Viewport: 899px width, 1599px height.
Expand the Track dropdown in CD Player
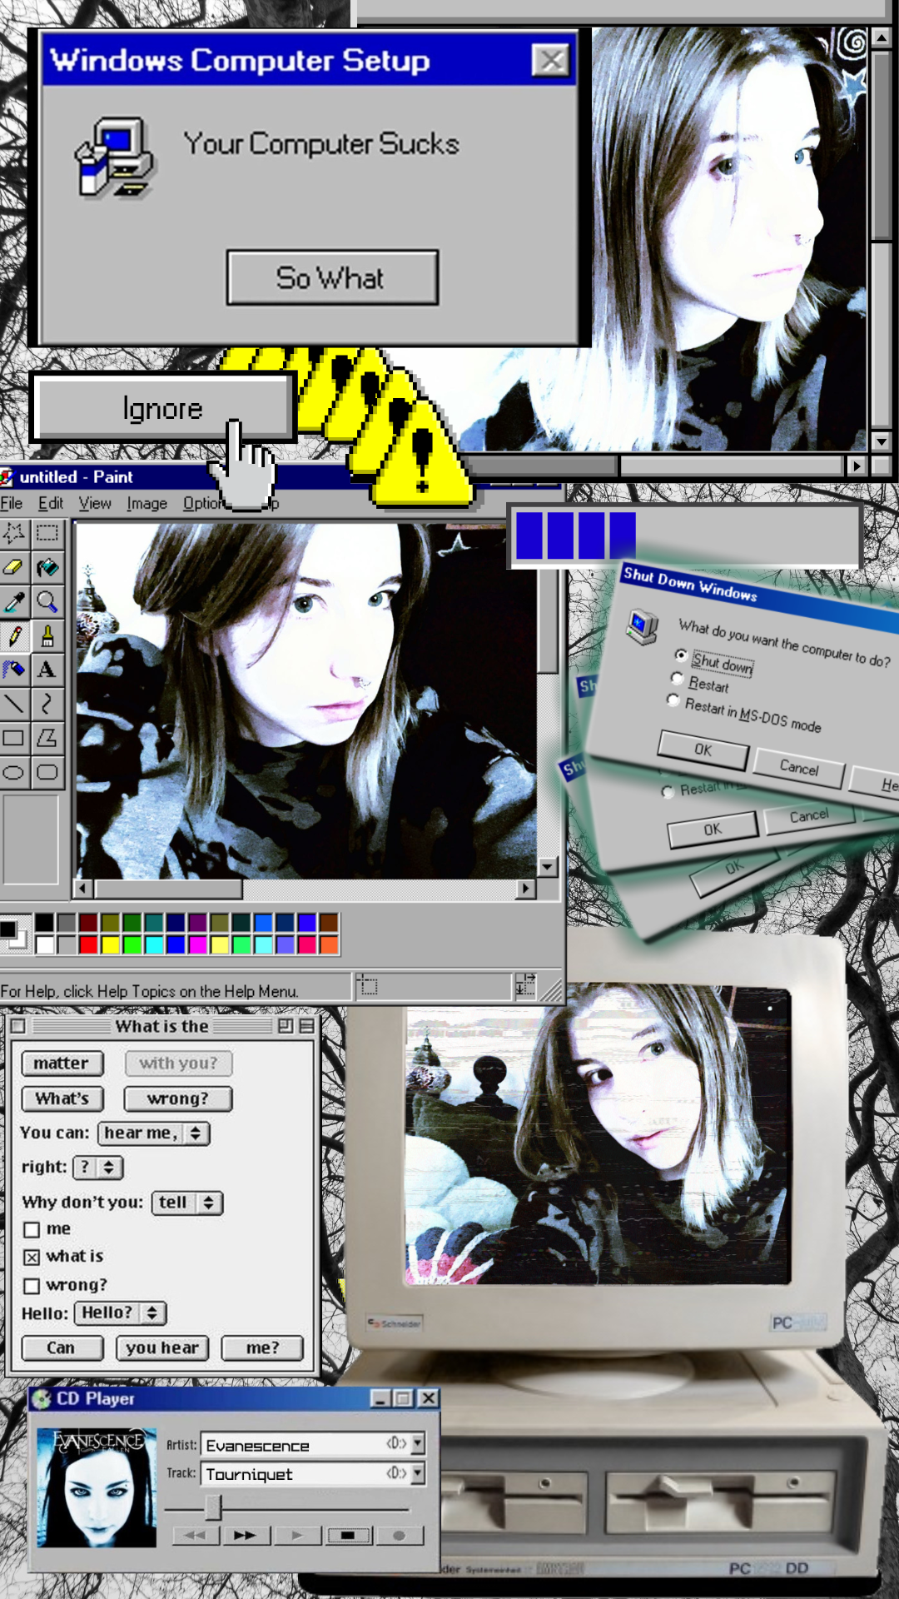(x=418, y=1473)
